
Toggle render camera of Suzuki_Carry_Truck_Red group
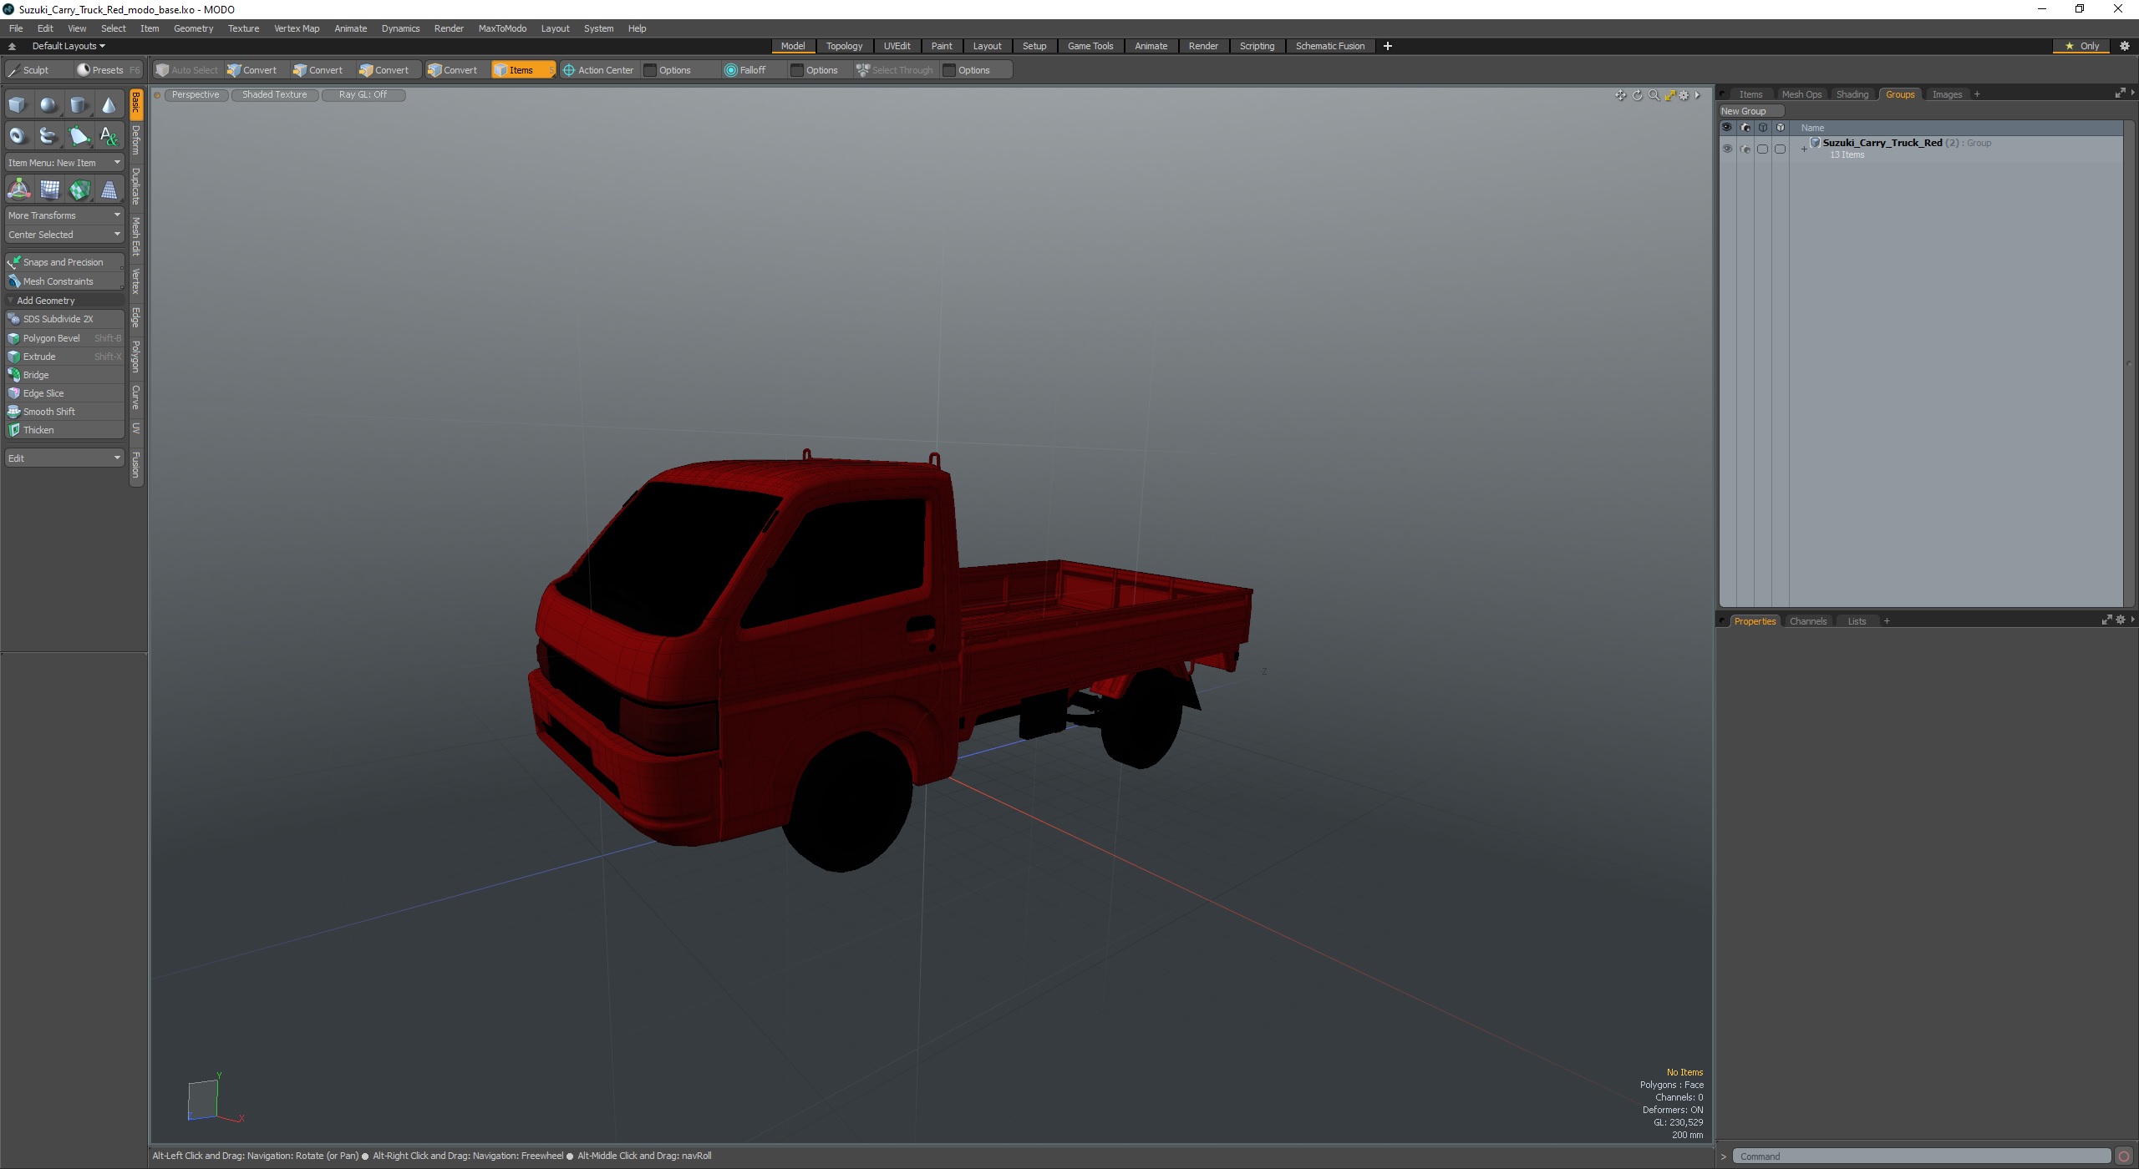pyautogui.click(x=1745, y=149)
